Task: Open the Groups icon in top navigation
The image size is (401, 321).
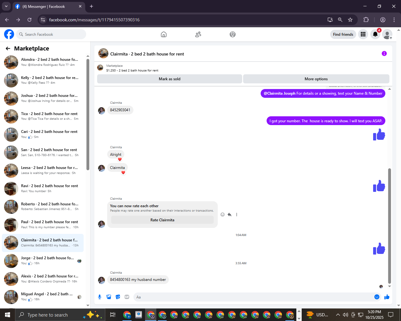Action: coord(232,34)
